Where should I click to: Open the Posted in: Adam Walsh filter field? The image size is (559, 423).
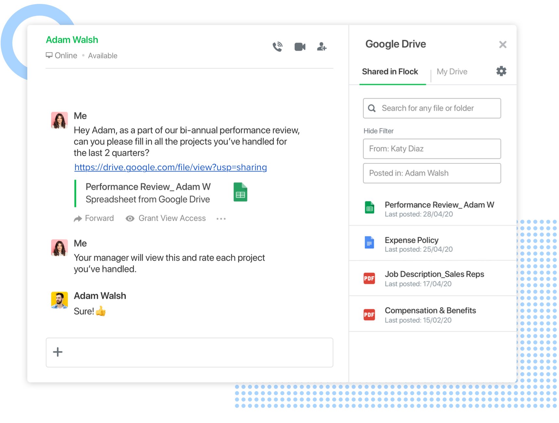click(x=432, y=173)
